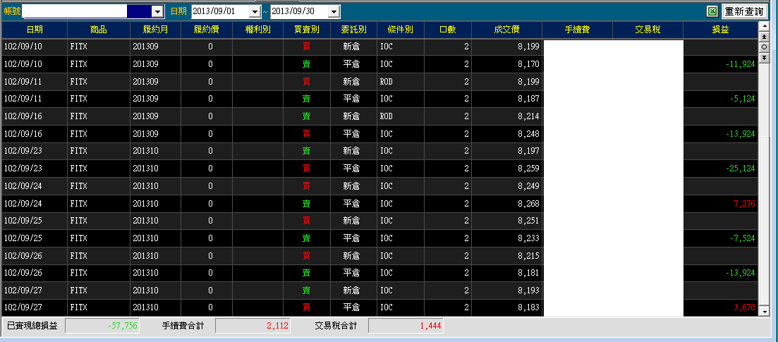Click the 口數 column header
This screenshot has width=778, height=342.
[448, 30]
